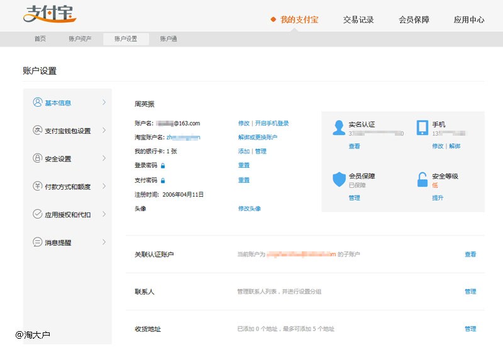Screen dimensions: 503x350
Task: Switch to the 首页 tab
Action: coord(40,39)
